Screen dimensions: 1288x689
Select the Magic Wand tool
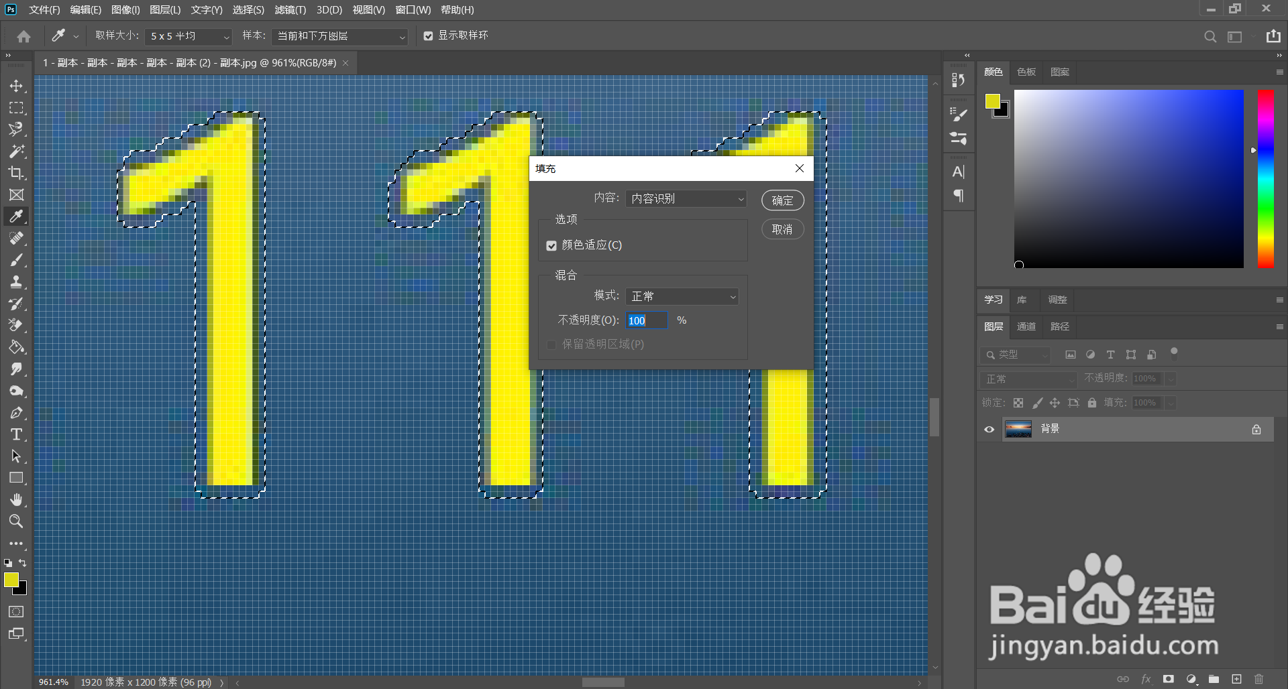click(x=16, y=151)
